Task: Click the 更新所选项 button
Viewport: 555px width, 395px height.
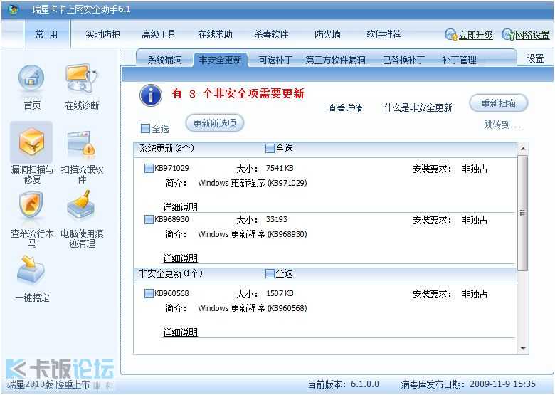Action: tap(215, 123)
